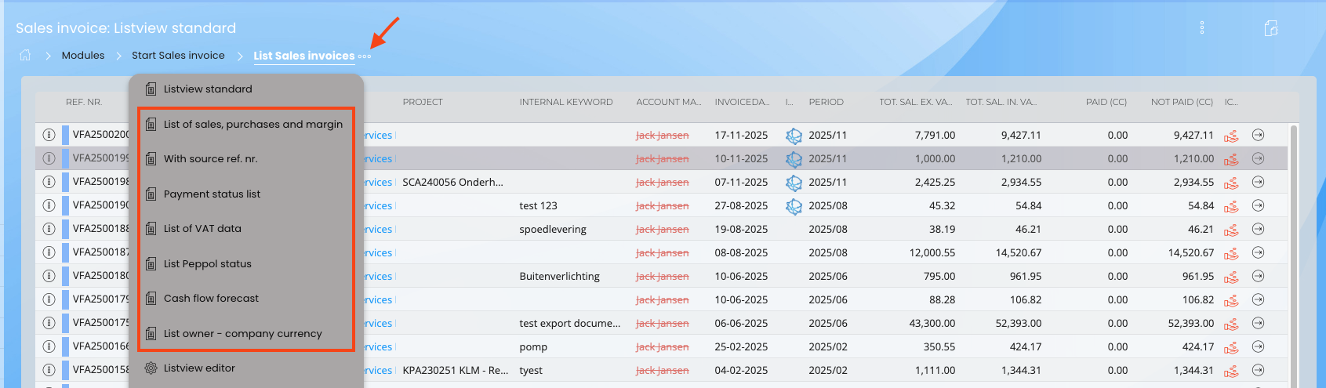This screenshot has width=1326, height=388.
Task: Select the 'Cash flow forecast' listview
Action: tap(211, 298)
